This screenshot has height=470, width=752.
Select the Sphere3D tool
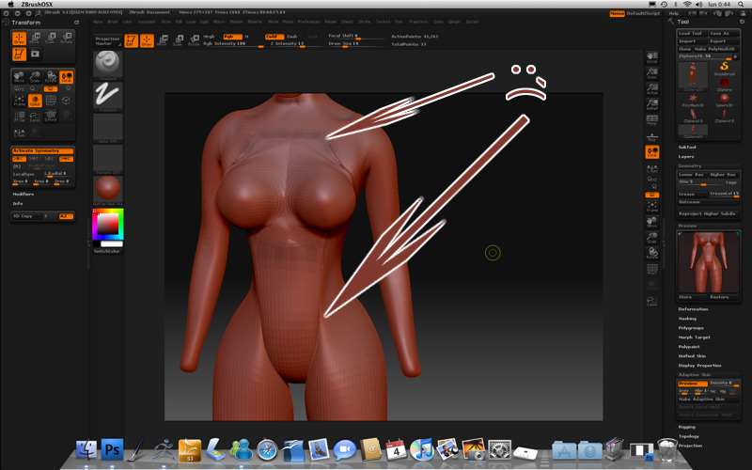tap(724, 100)
